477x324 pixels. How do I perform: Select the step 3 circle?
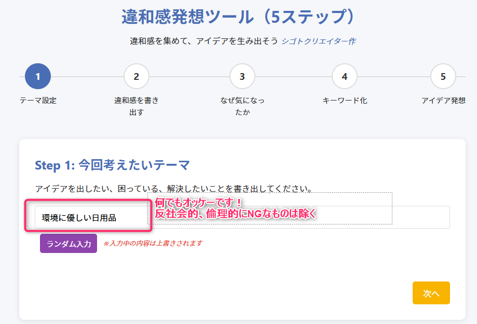pos(242,77)
